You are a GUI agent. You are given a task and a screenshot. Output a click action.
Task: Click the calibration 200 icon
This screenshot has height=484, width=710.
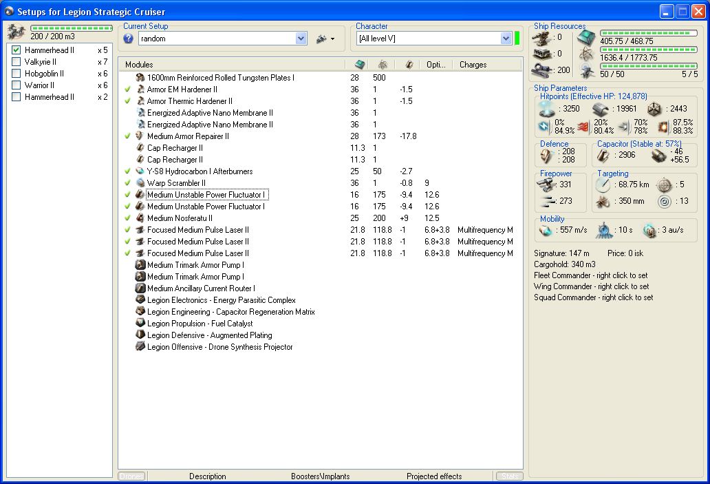tap(542, 70)
